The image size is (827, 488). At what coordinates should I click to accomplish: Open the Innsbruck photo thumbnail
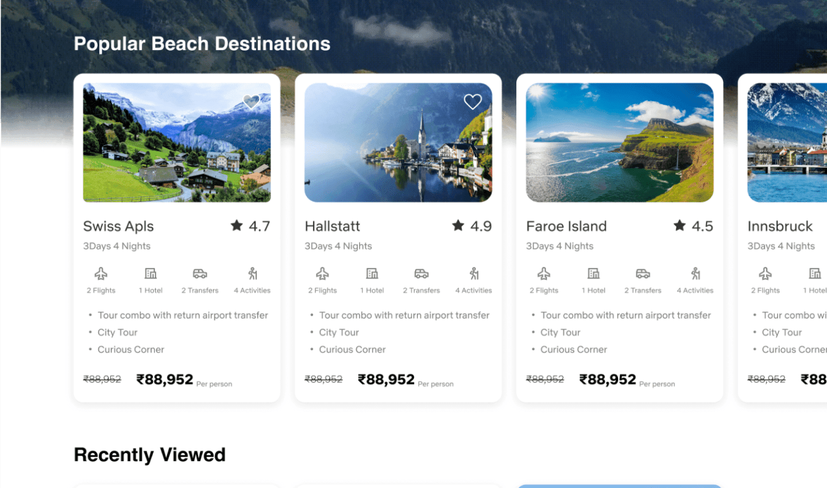point(787,142)
